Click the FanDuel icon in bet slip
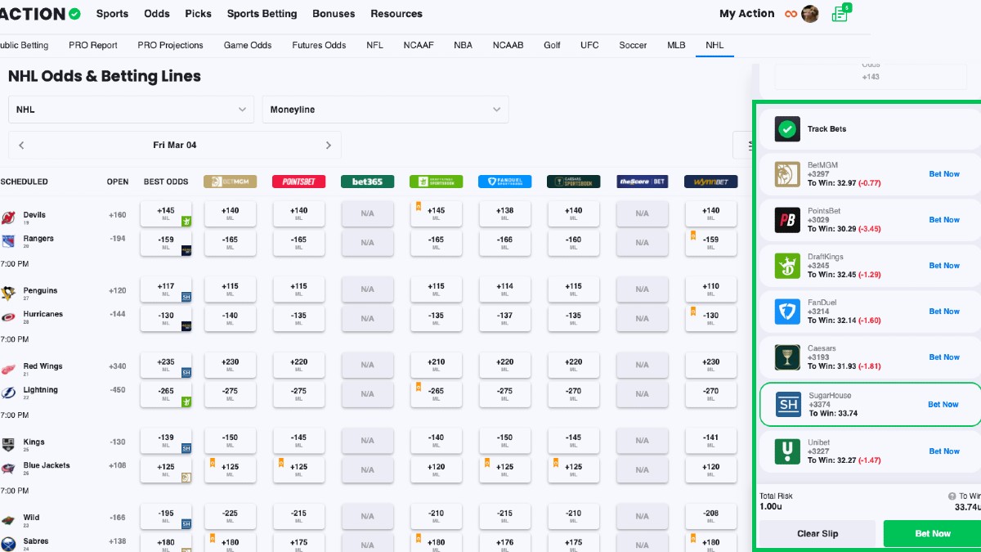Viewport: 981px width, 552px height. 787,312
